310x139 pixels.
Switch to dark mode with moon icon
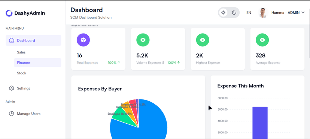pos(234,13)
